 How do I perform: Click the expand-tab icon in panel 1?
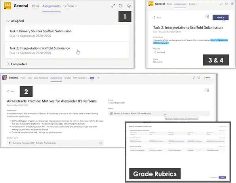pos(113,6)
